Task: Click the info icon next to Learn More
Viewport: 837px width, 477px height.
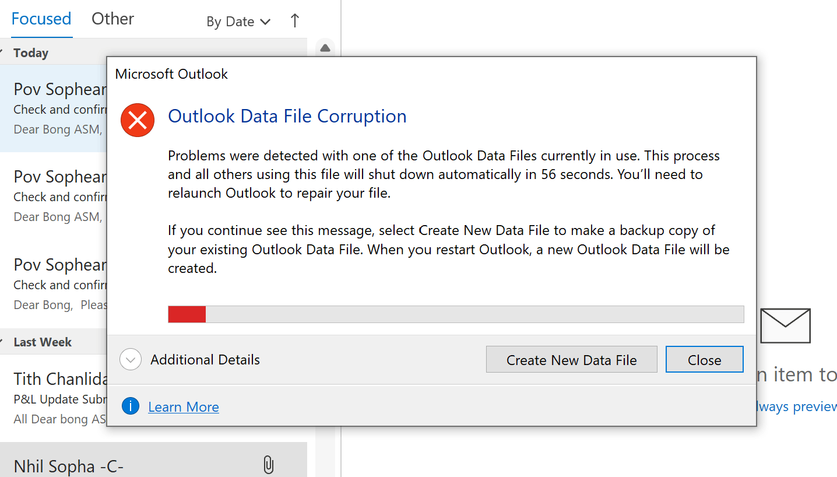Action: [131, 406]
